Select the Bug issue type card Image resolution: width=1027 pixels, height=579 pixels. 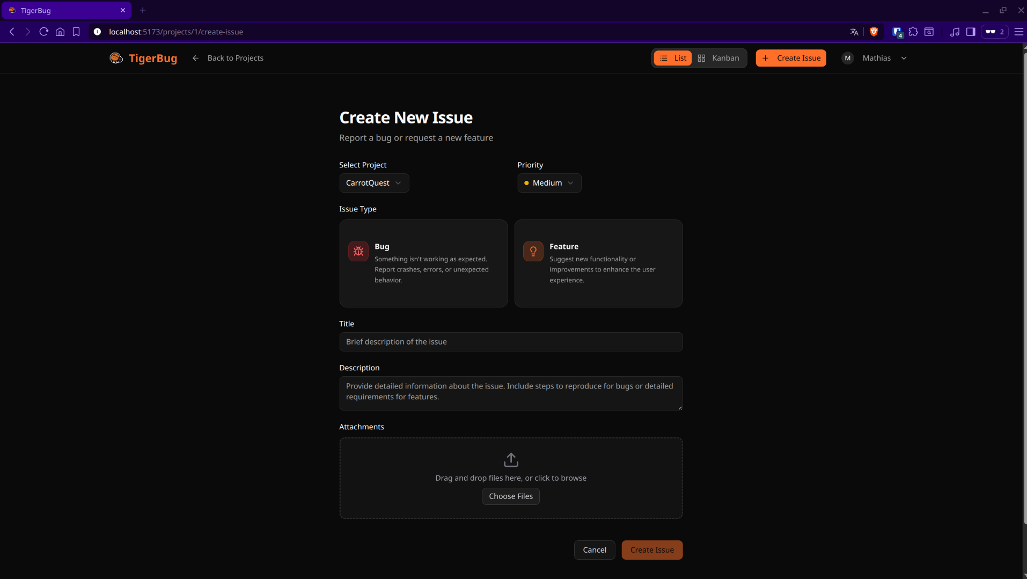point(423,263)
